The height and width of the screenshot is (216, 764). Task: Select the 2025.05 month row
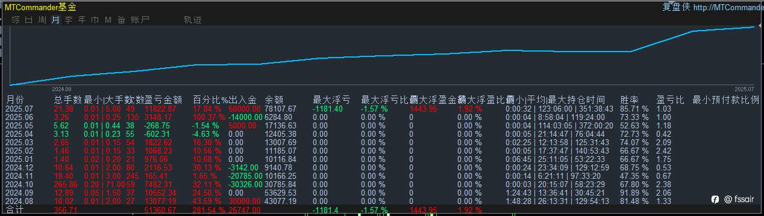[382, 125]
